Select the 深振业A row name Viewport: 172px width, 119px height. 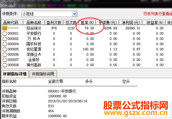(x=34, y=54)
